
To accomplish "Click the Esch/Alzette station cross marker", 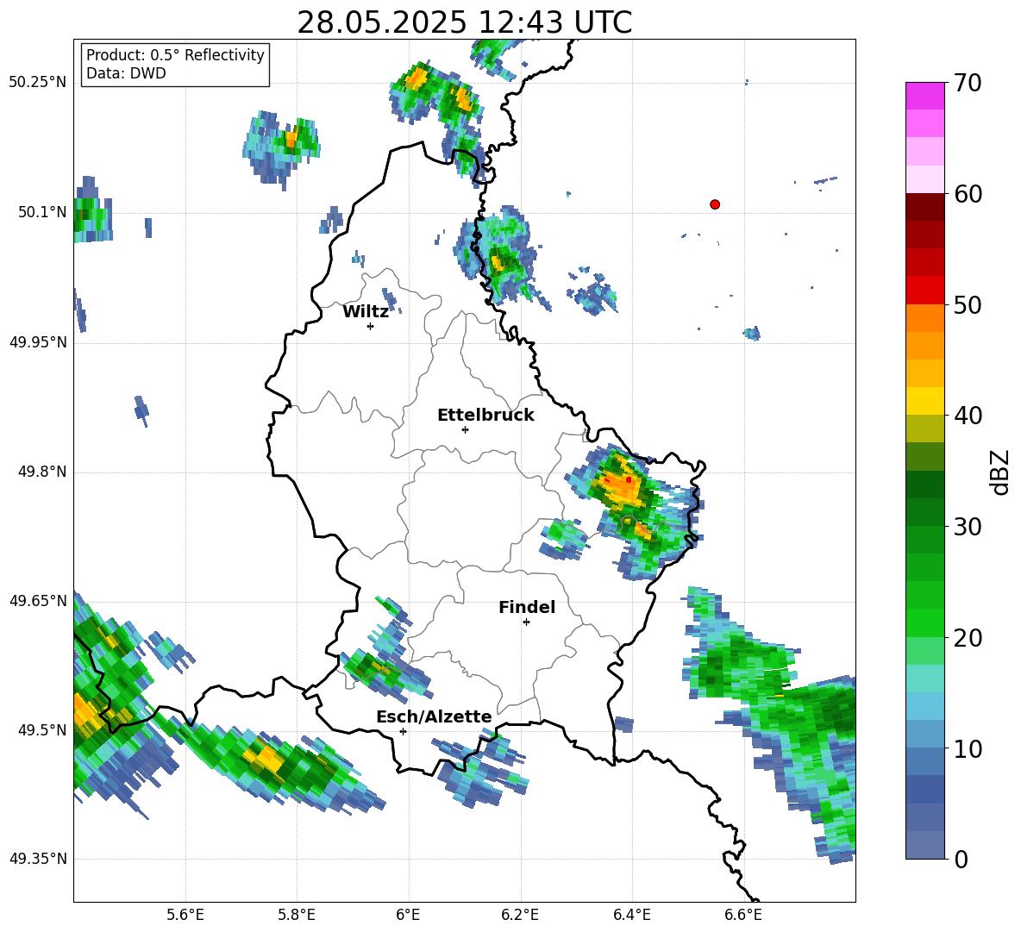I will pyautogui.click(x=403, y=731).
